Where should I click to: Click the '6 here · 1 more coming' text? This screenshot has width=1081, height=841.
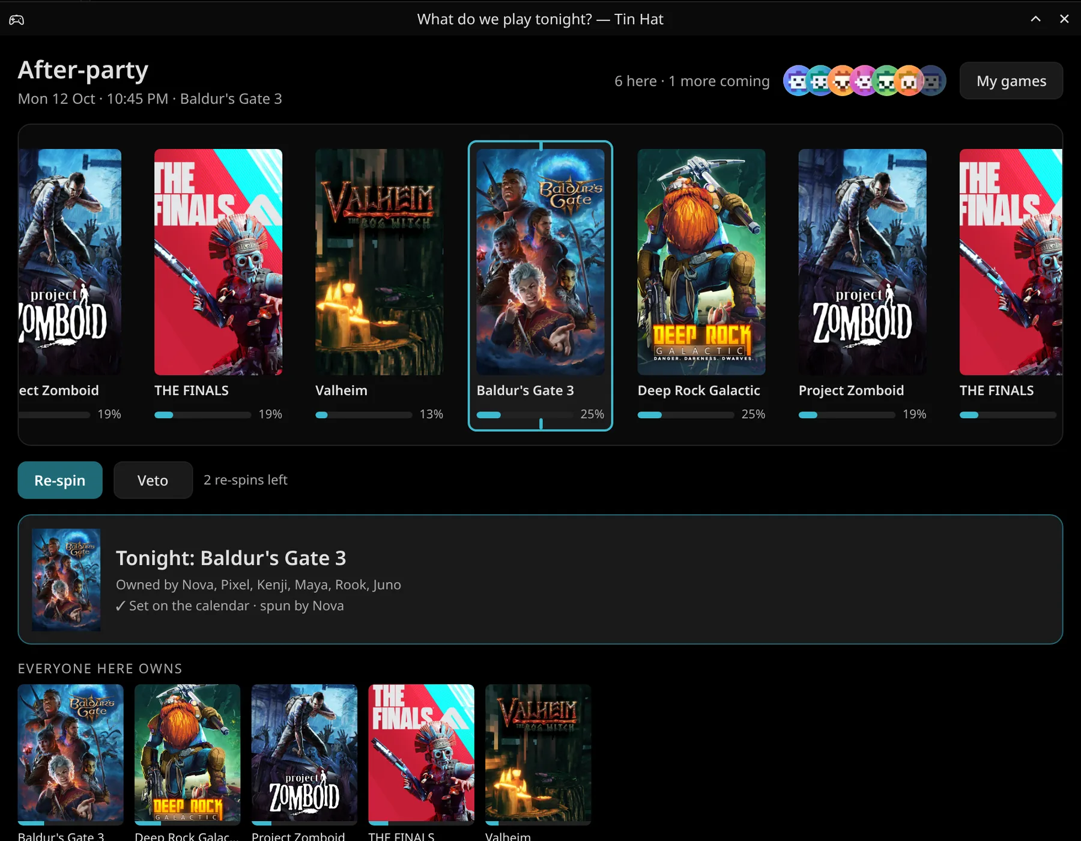pyautogui.click(x=692, y=81)
